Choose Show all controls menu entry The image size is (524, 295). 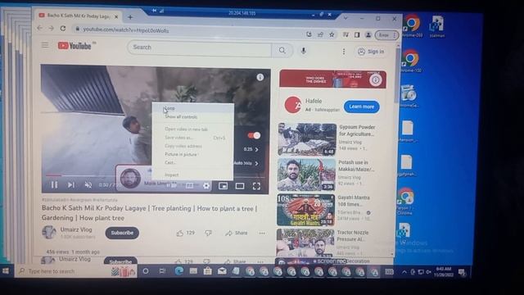pyautogui.click(x=193, y=117)
